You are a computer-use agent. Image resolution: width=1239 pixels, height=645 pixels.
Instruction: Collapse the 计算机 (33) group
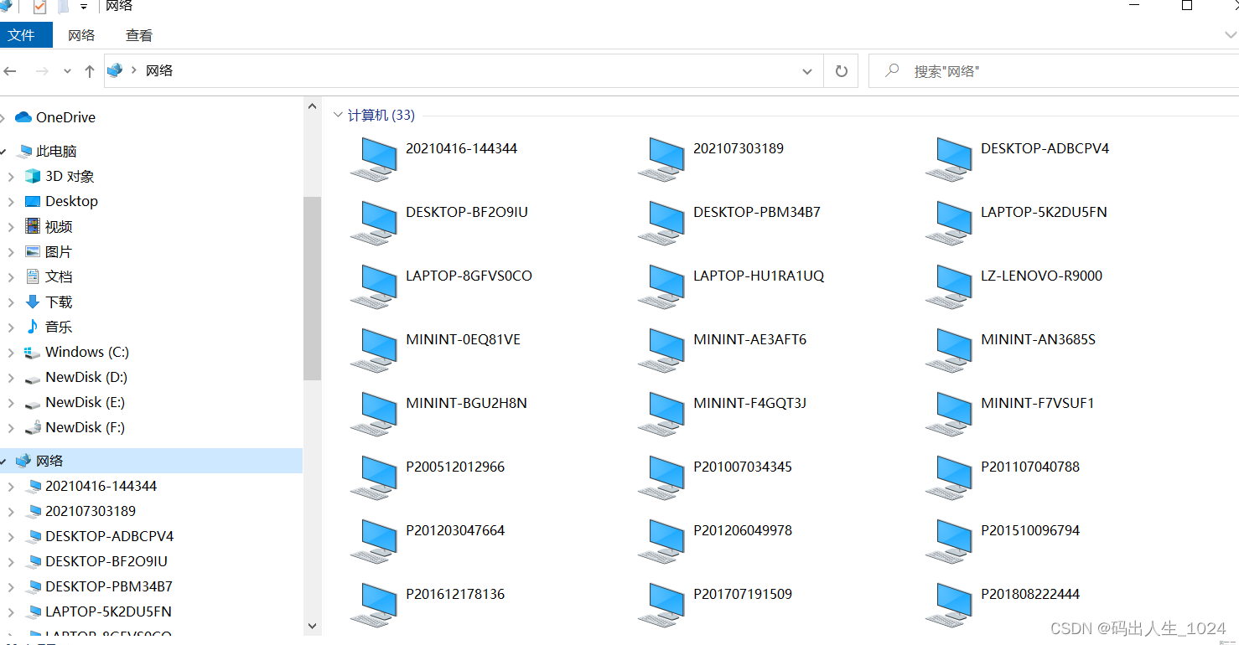pyautogui.click(x=338, y=115)
